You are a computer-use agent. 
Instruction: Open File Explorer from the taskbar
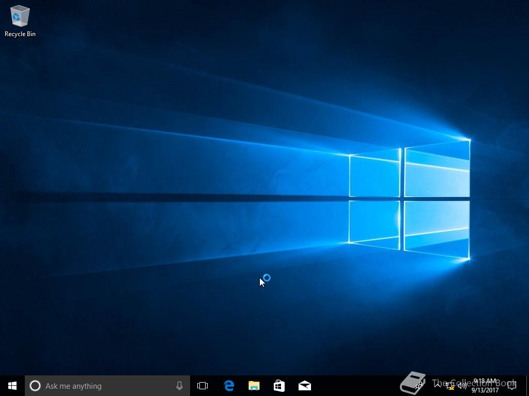coord(254,386)
